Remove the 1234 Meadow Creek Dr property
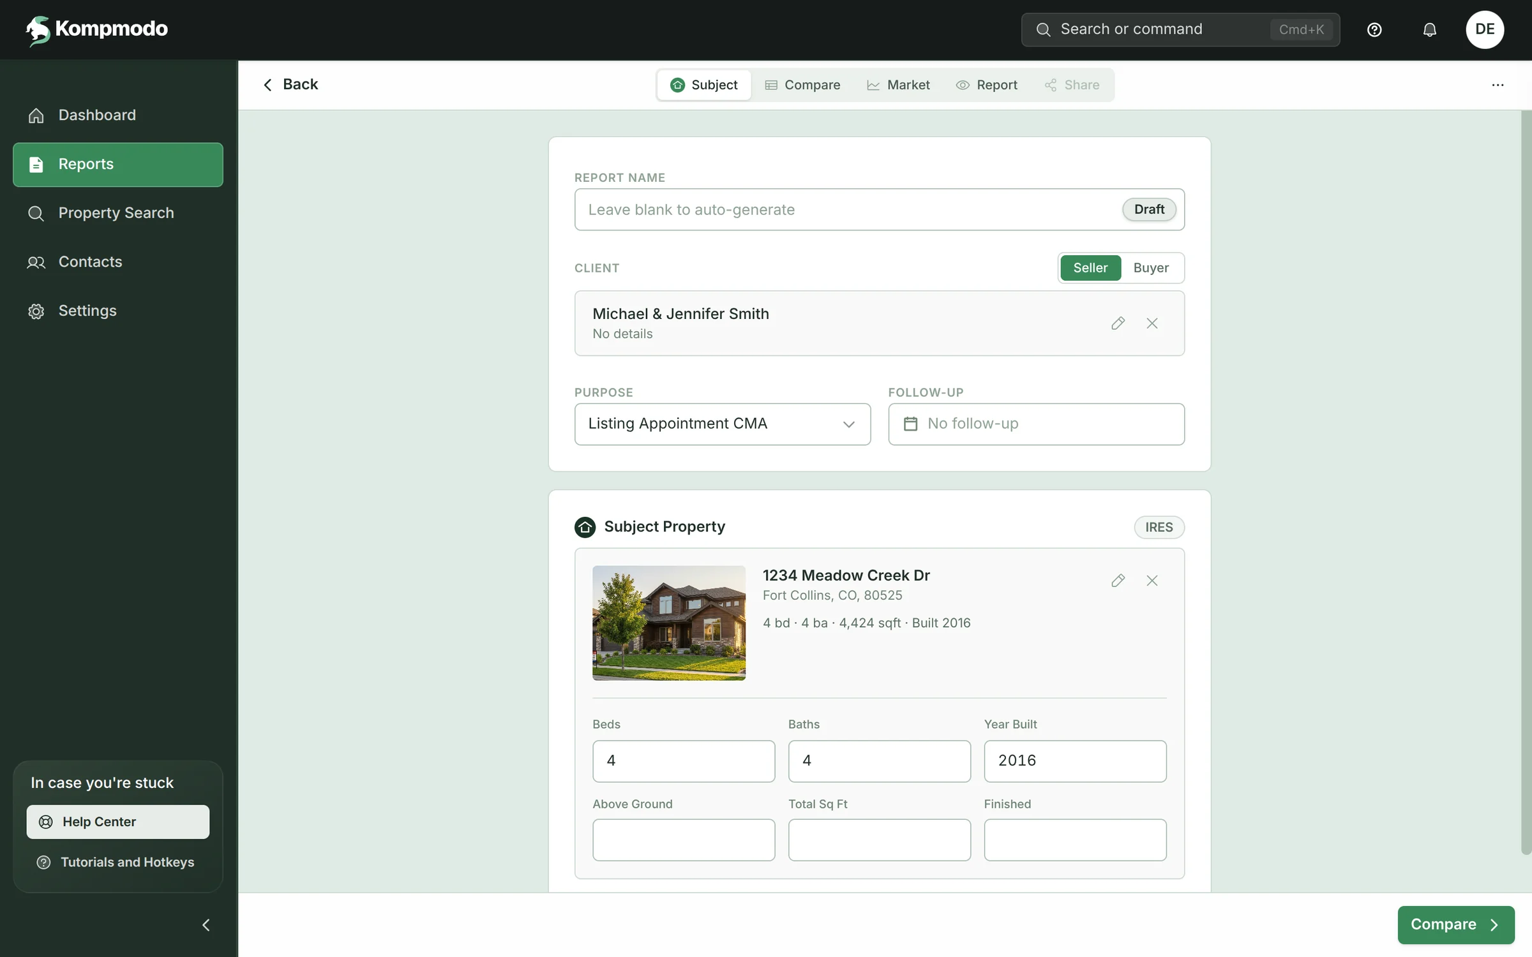Image resolution: width=1532 pixels, height=957 pixels. (1152, 581)
